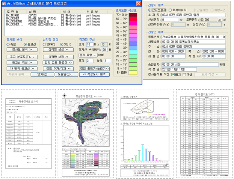Click the 신청면적 input field

[x=170, y=20]
